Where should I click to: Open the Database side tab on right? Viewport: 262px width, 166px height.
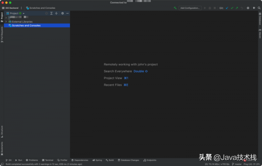260,18
